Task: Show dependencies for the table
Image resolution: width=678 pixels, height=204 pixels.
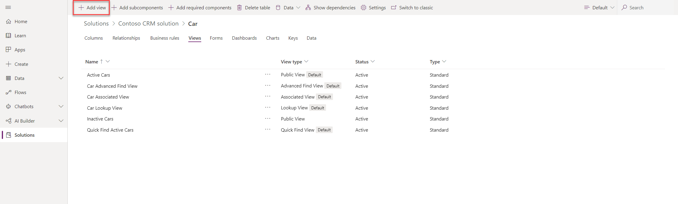Action: [x=330, y=8]
